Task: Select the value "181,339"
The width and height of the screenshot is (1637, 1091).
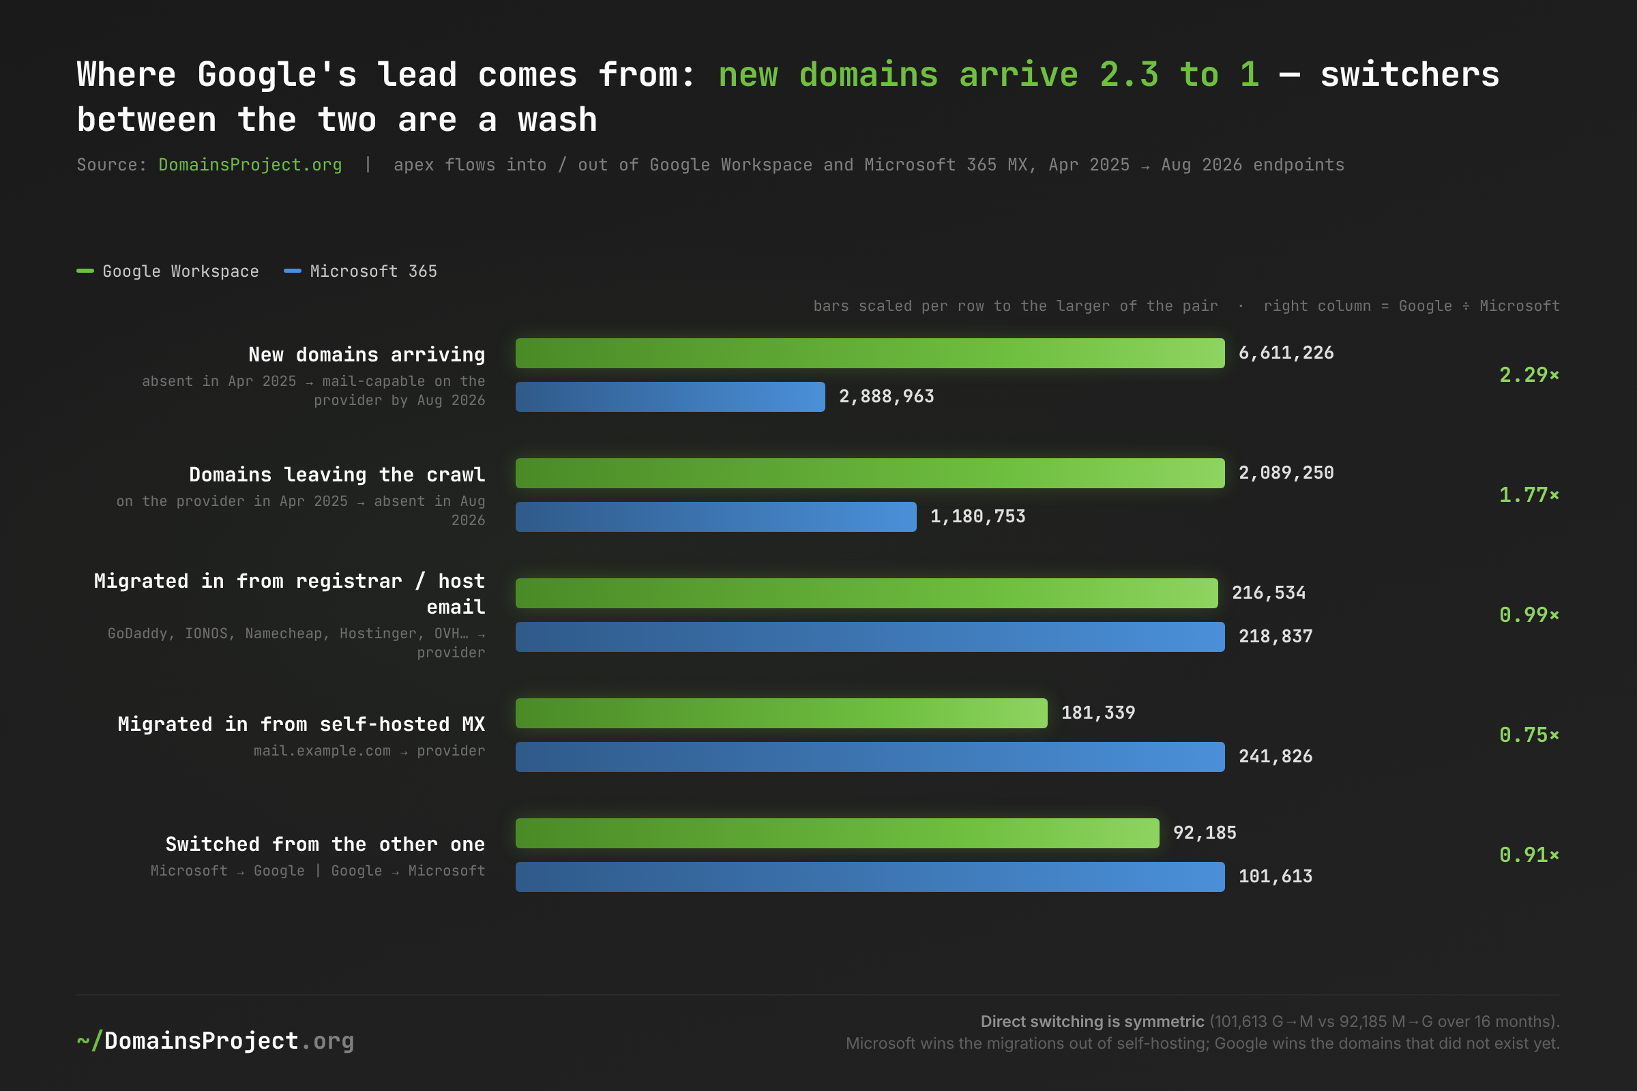Action: click(x=1098, y=713)
